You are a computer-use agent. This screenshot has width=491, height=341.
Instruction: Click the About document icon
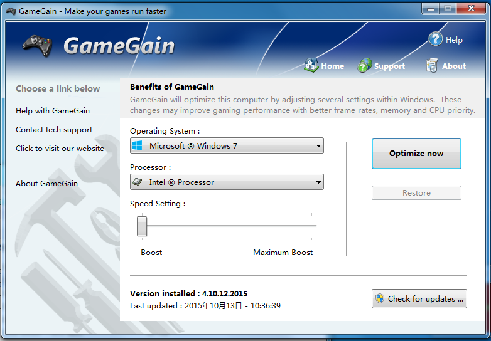click(432, 65)
